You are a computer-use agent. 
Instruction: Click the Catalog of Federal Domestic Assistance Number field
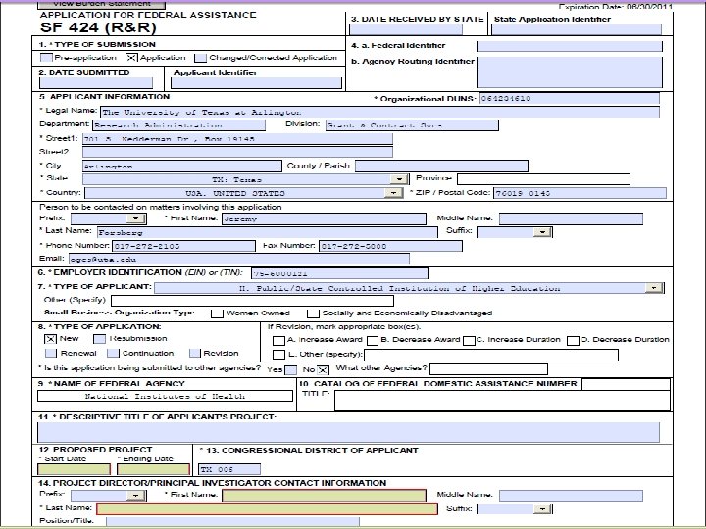[626, 384]
